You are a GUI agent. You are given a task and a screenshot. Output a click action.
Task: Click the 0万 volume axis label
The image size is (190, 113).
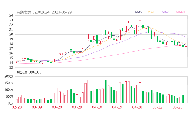pos(10,103)
